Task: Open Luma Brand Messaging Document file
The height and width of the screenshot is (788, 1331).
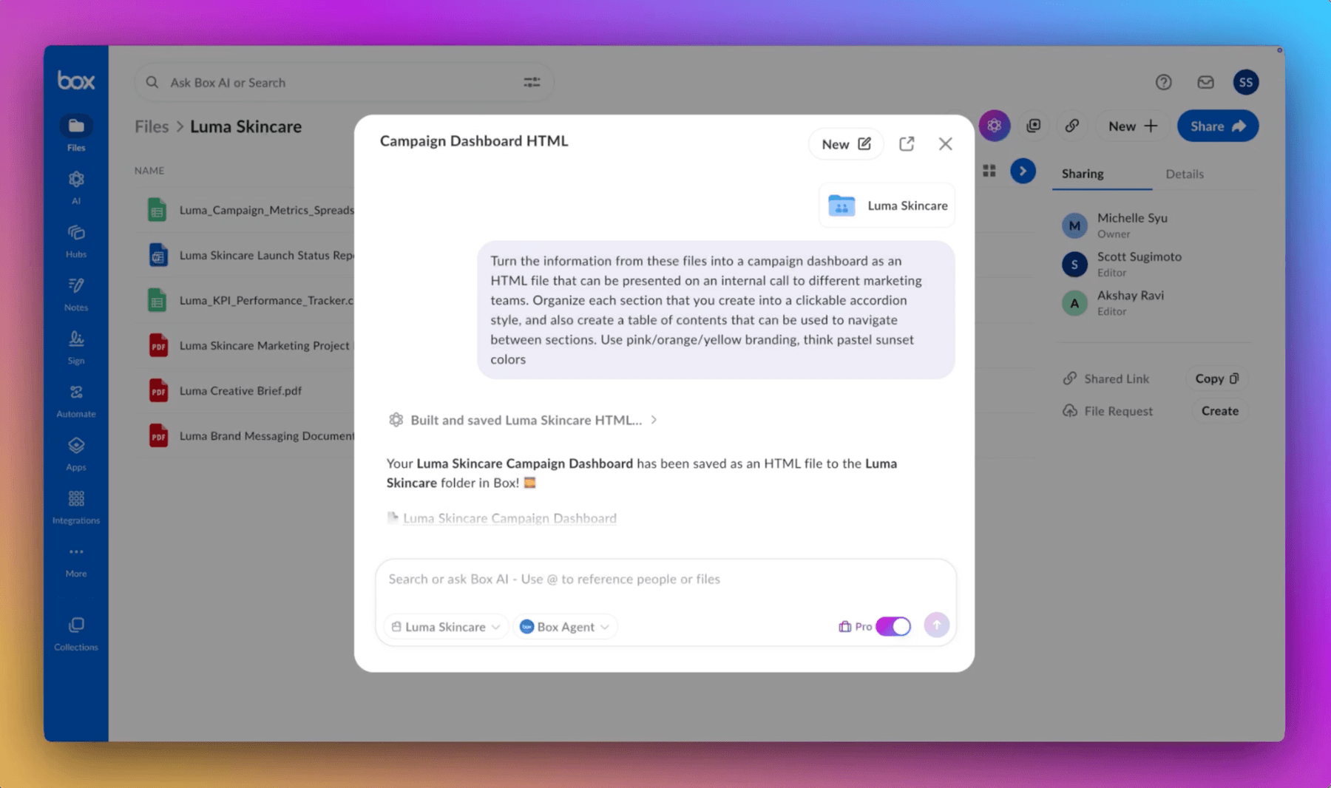Action: point(266,435)
